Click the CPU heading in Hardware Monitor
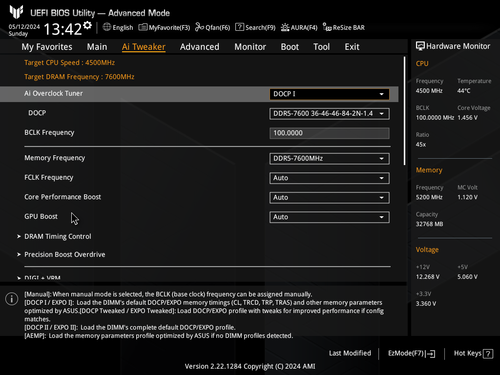Viewport: 500px width, 375px height. tap(422, 63)
